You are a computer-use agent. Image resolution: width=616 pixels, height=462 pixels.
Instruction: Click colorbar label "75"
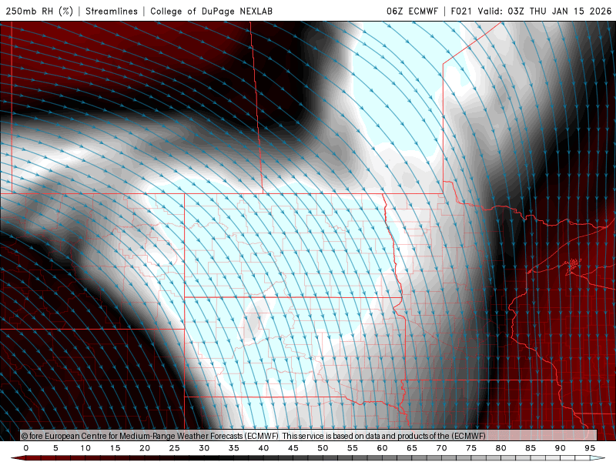pyautogui.click(x=471, y=448)
